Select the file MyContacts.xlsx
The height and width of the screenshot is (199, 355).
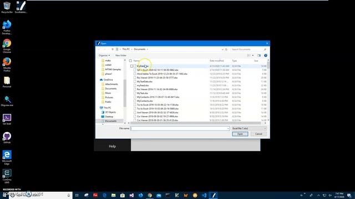click(145, 101)
